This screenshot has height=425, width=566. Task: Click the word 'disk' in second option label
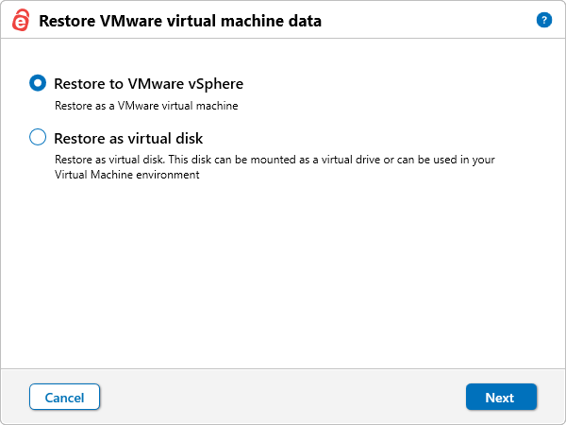pyautogui.click(x=187, y=139)
